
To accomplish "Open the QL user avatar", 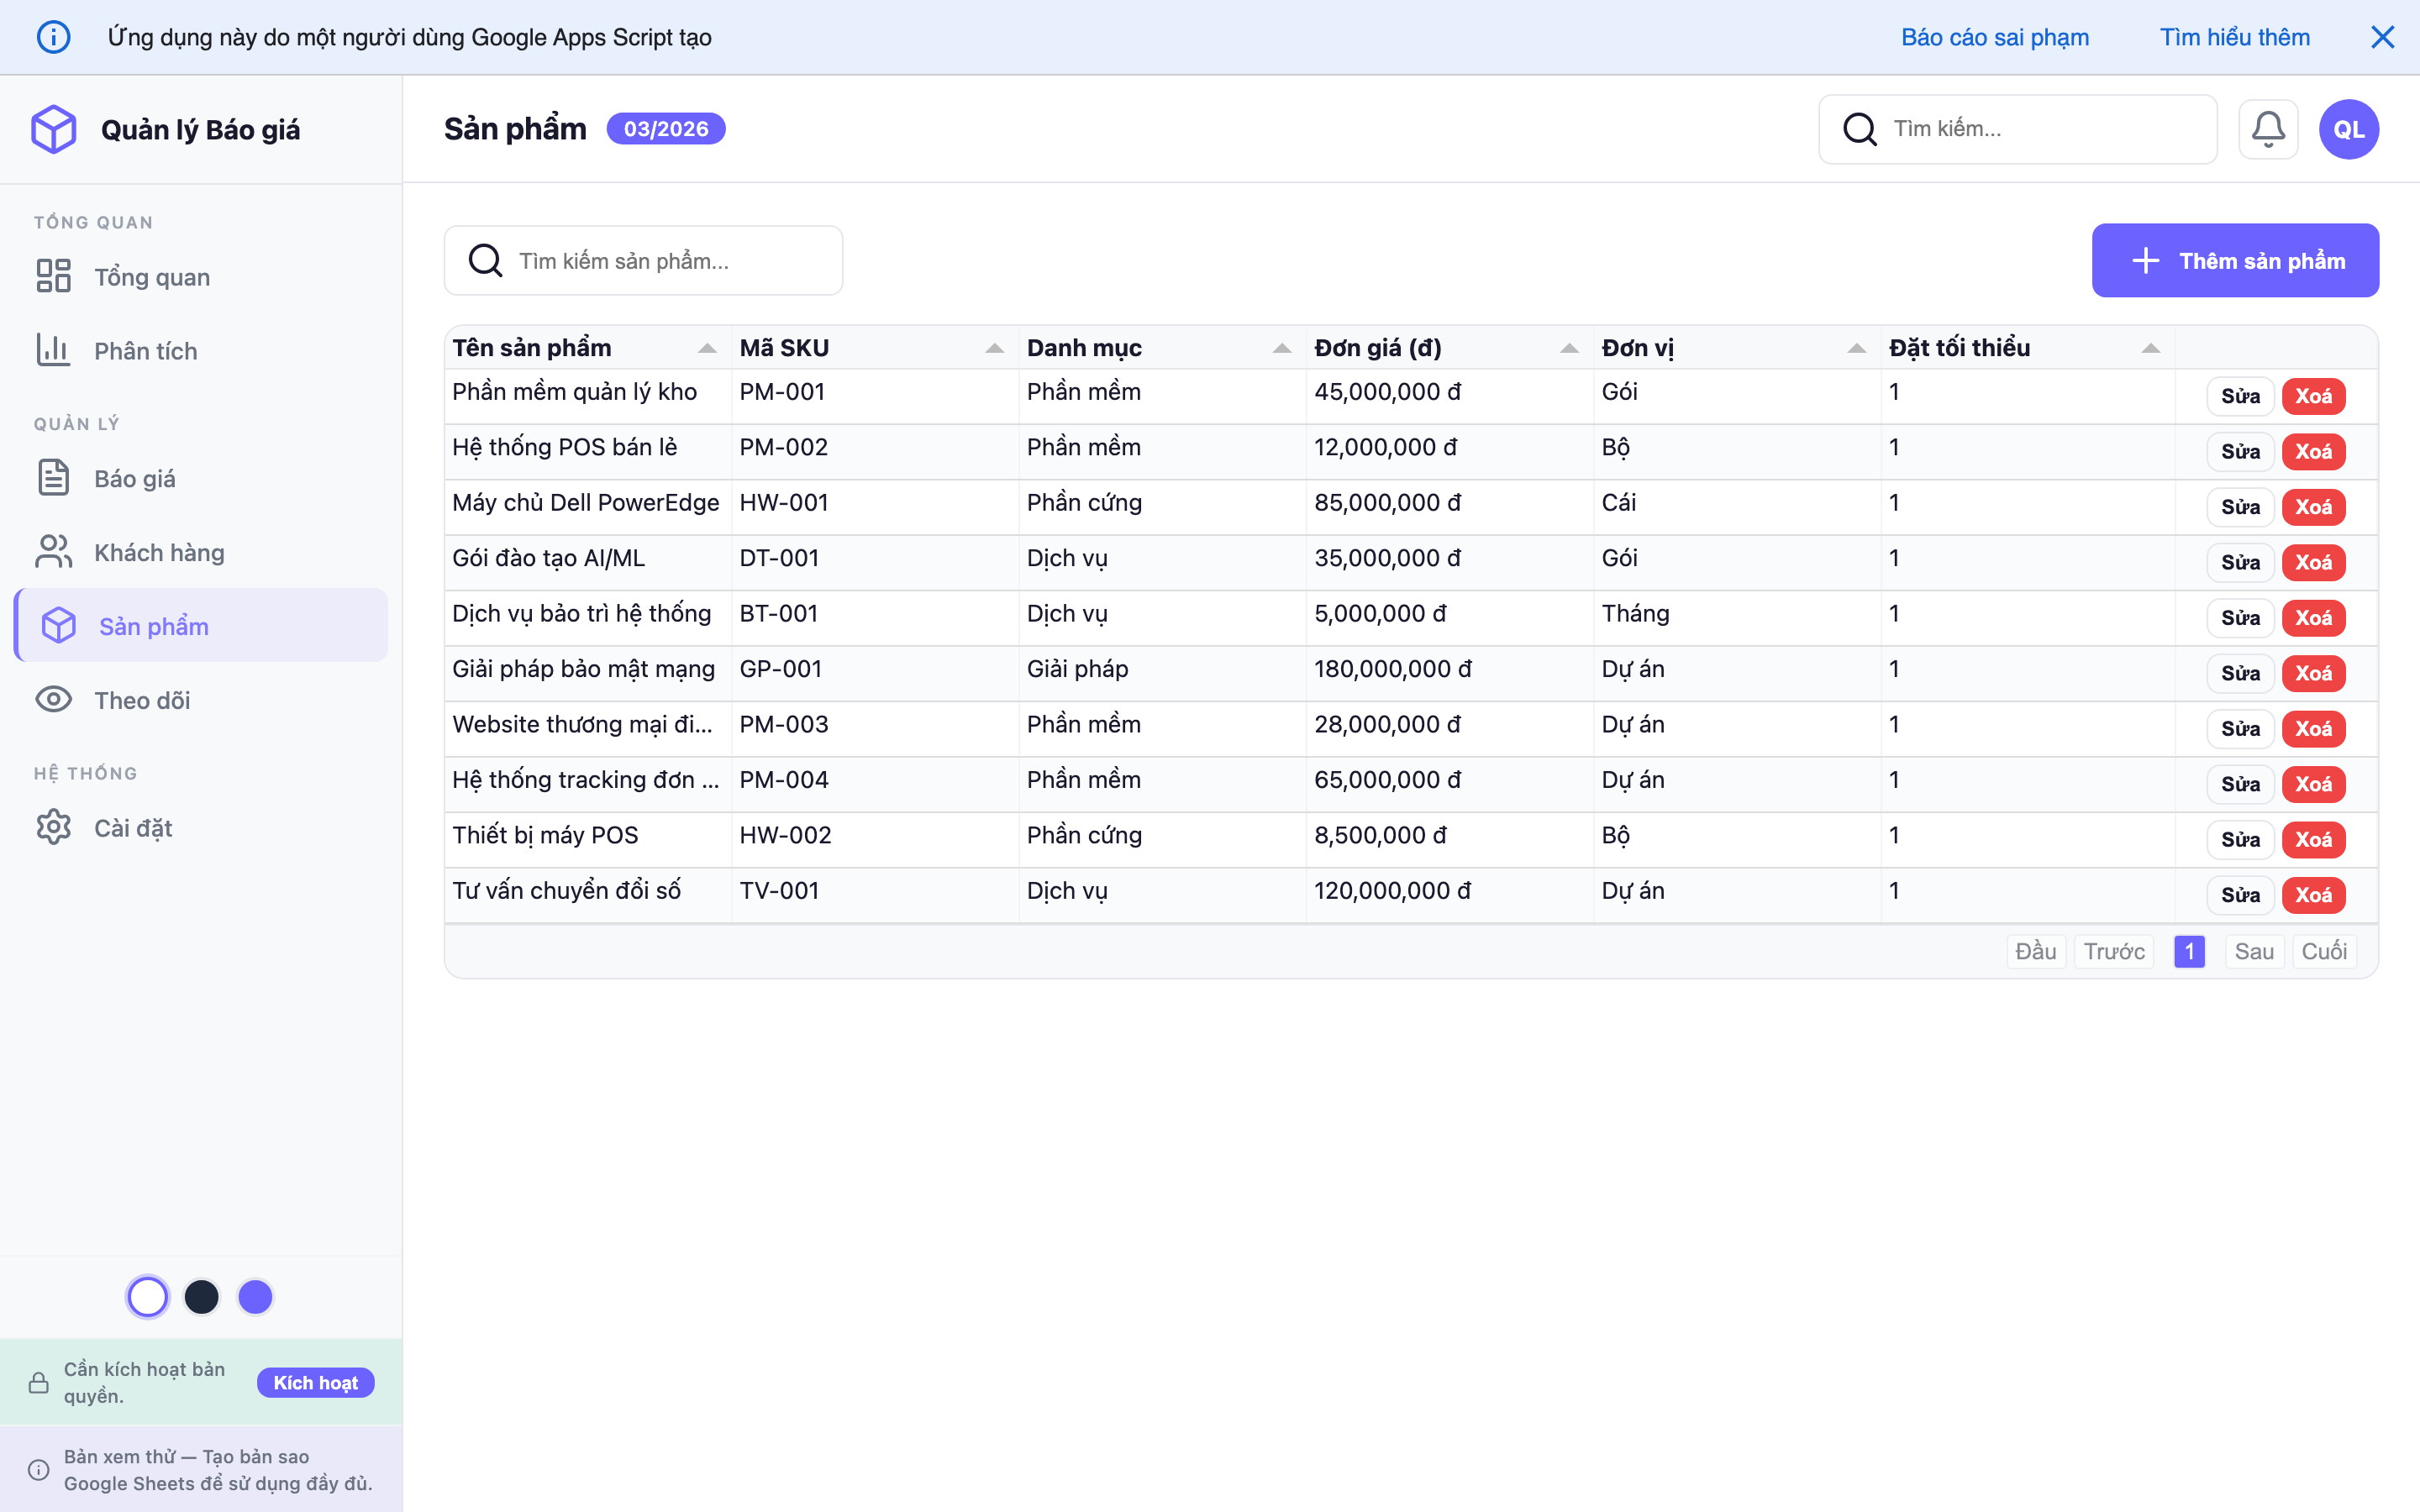I will (2348, 129).
